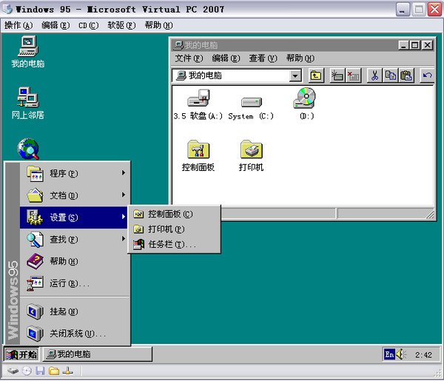444x381 pixels.
Task: Click Virtual PC shared folder status icon
Action: pos(54,371)
